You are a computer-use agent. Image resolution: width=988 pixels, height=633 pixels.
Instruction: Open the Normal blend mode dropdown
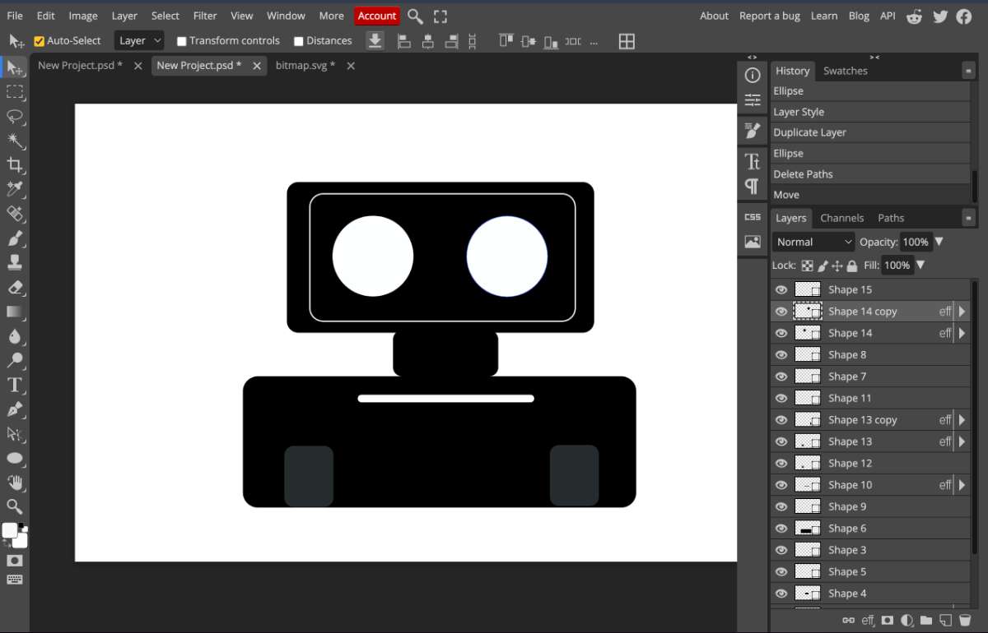coord(813,242)
